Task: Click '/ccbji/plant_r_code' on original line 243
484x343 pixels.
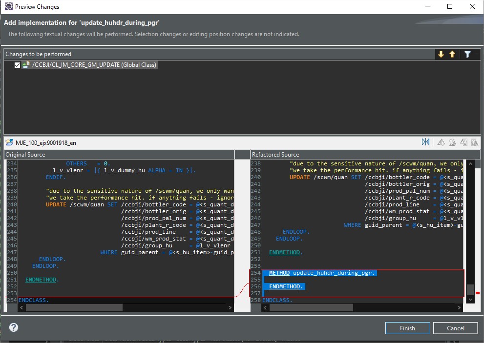Action: tap(154, 224)
